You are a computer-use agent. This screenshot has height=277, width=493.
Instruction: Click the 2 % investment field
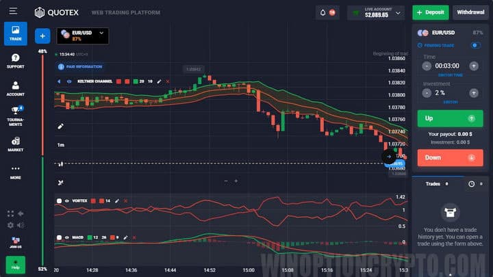click(440, 93)
